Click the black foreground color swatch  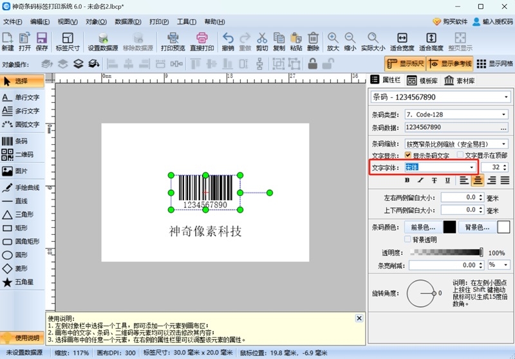(x=449, y=227)
